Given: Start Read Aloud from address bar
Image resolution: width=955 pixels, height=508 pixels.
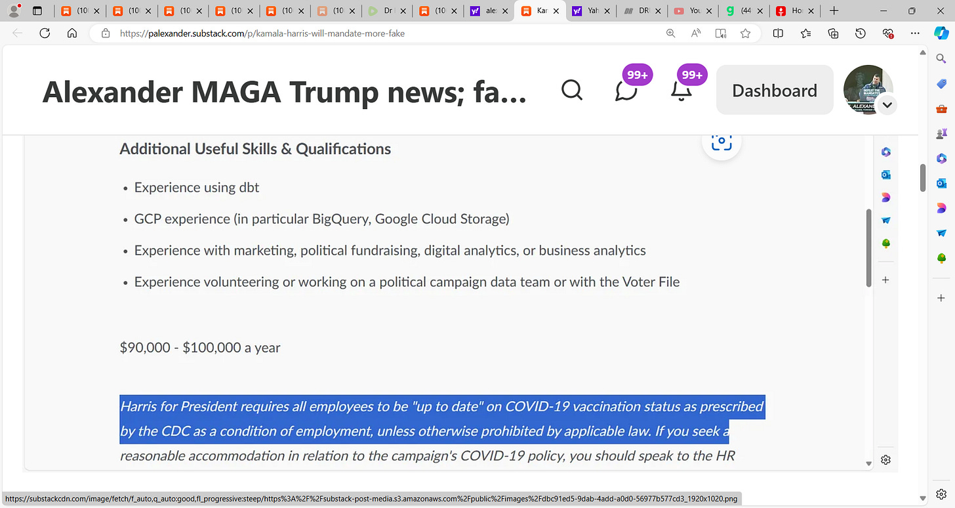Looking at the screenshot, I should 696,33.
